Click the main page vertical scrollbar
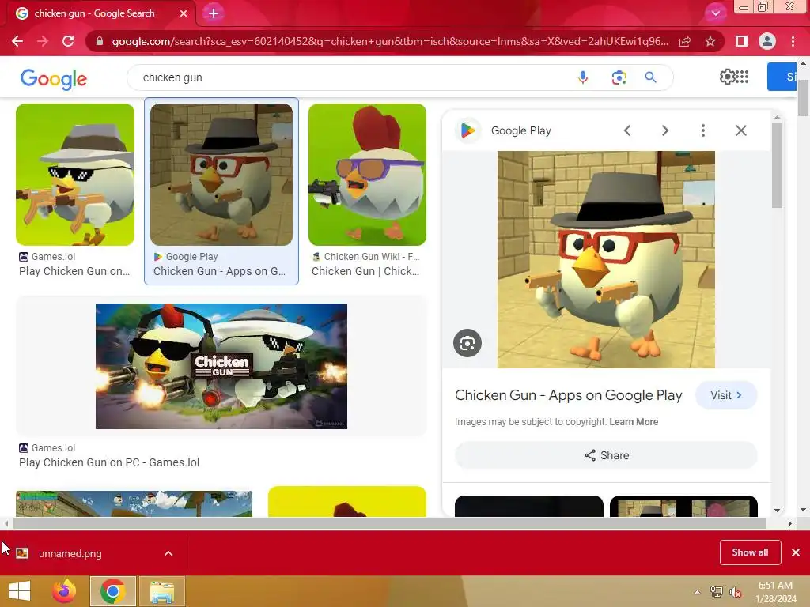Viewport: 810px width, 607px height. 803,98
